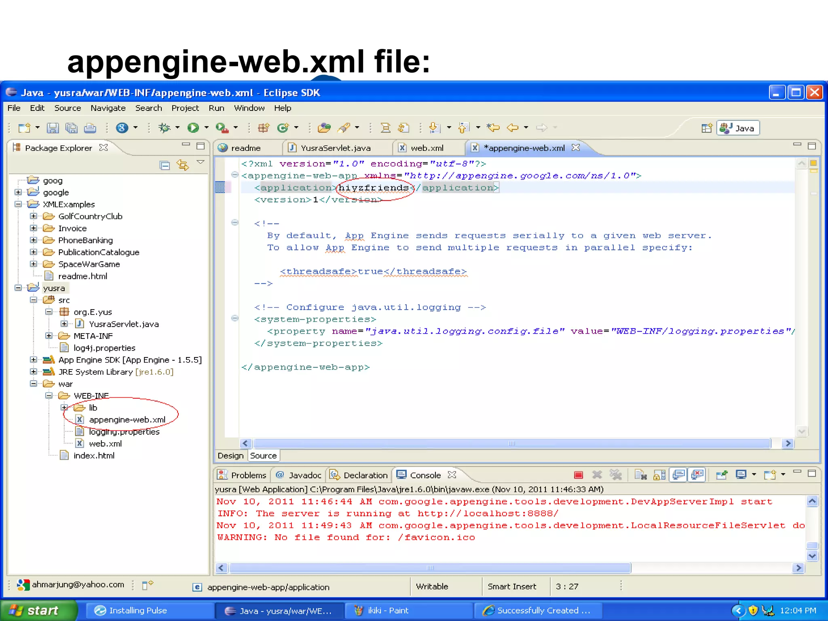828x621 pixels.
Task: Navigate Back with the yellow arrow
Action: coord(512,128)
